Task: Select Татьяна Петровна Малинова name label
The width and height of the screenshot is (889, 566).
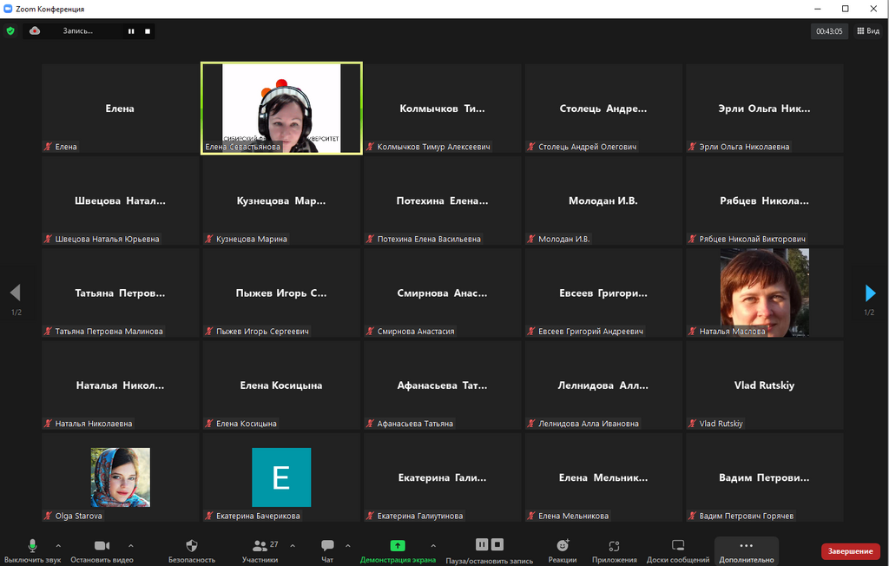Action: point(109,332)
